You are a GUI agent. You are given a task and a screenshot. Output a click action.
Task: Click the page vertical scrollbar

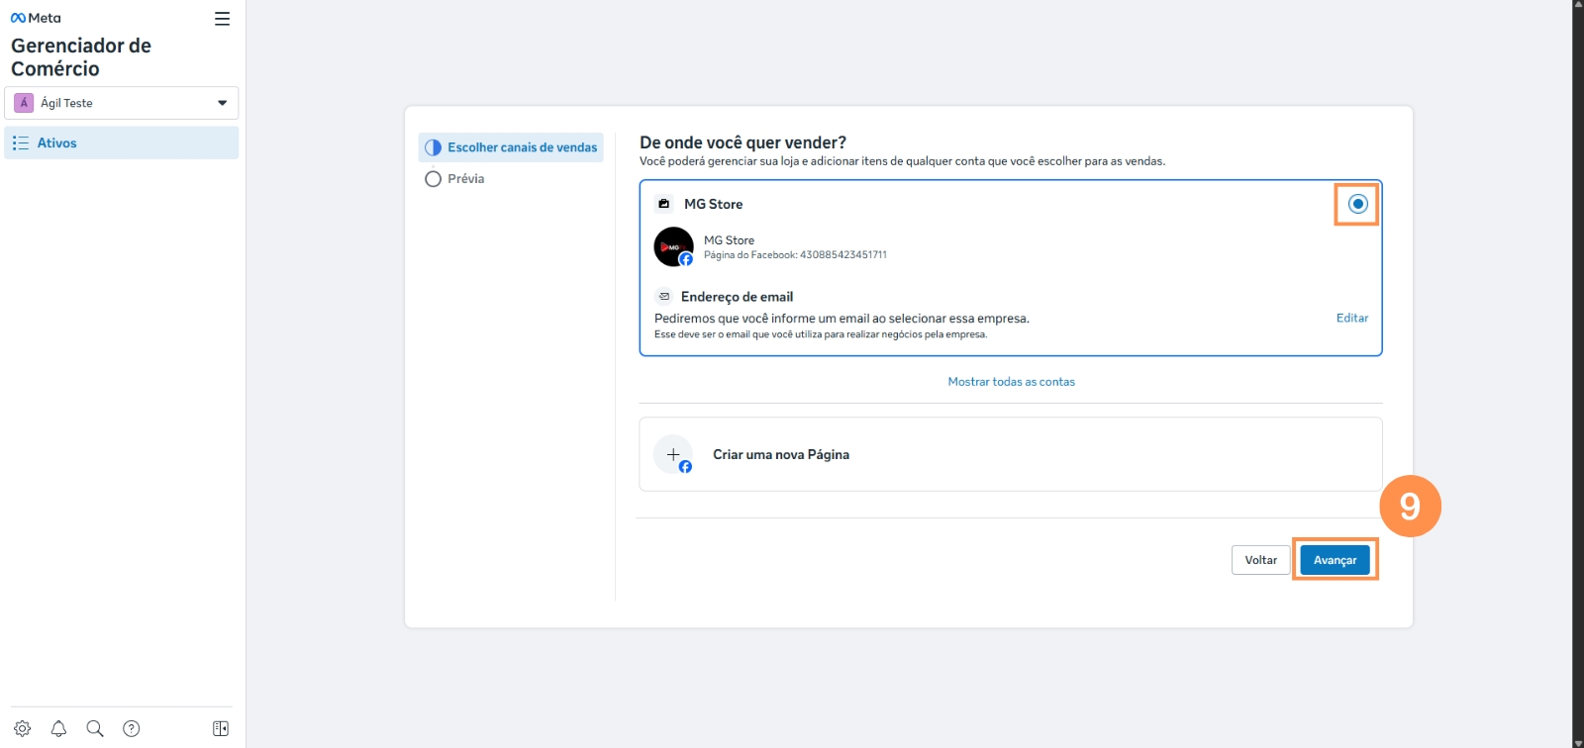point(1577,374)
